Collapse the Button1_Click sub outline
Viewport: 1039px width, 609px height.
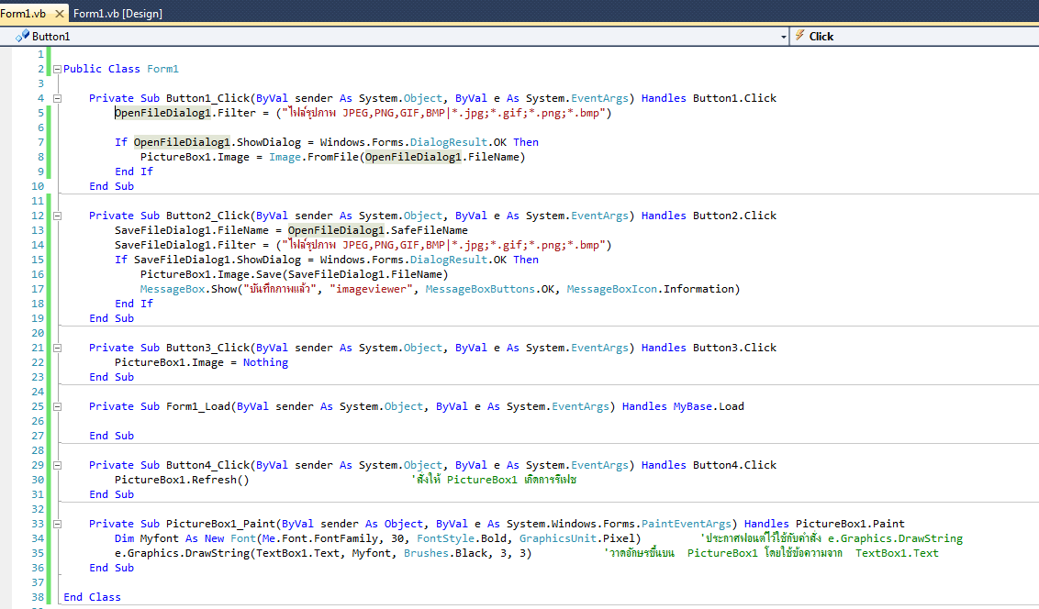(x=57, y=98)
